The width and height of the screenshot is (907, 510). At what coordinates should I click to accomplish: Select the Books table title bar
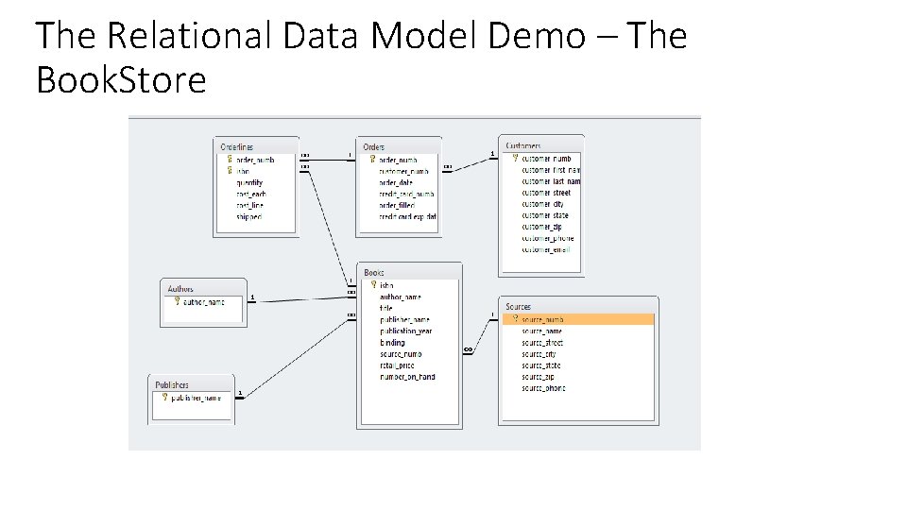pos(409,272)
